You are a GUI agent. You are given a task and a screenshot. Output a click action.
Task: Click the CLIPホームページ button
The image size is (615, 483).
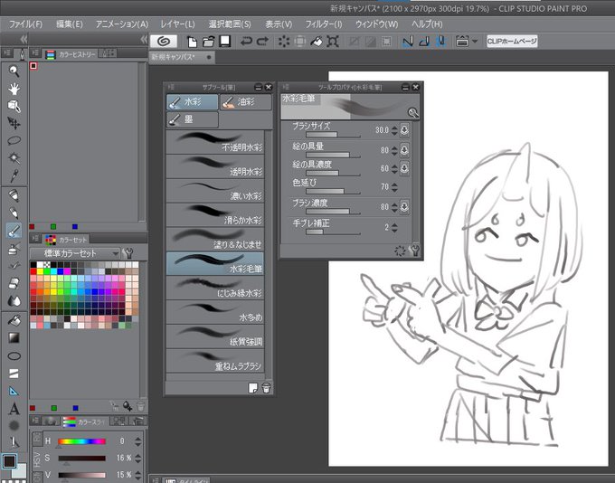(x=512, y=42)
